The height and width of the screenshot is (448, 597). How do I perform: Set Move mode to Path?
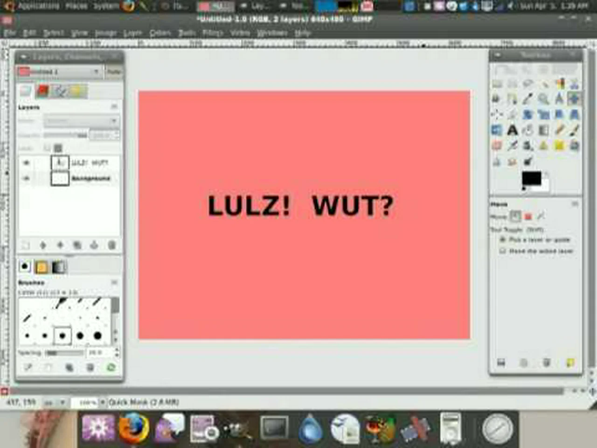click(x=541, y=216)
